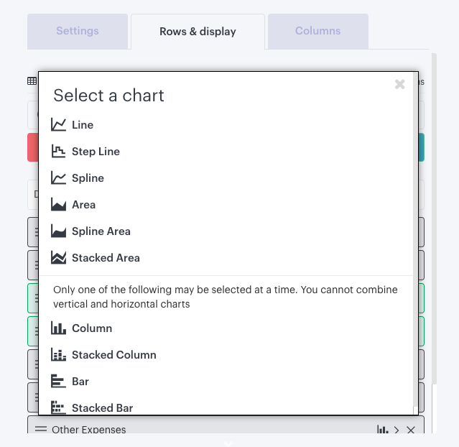Open chart picker for Other Expenses row

(382, 430)
